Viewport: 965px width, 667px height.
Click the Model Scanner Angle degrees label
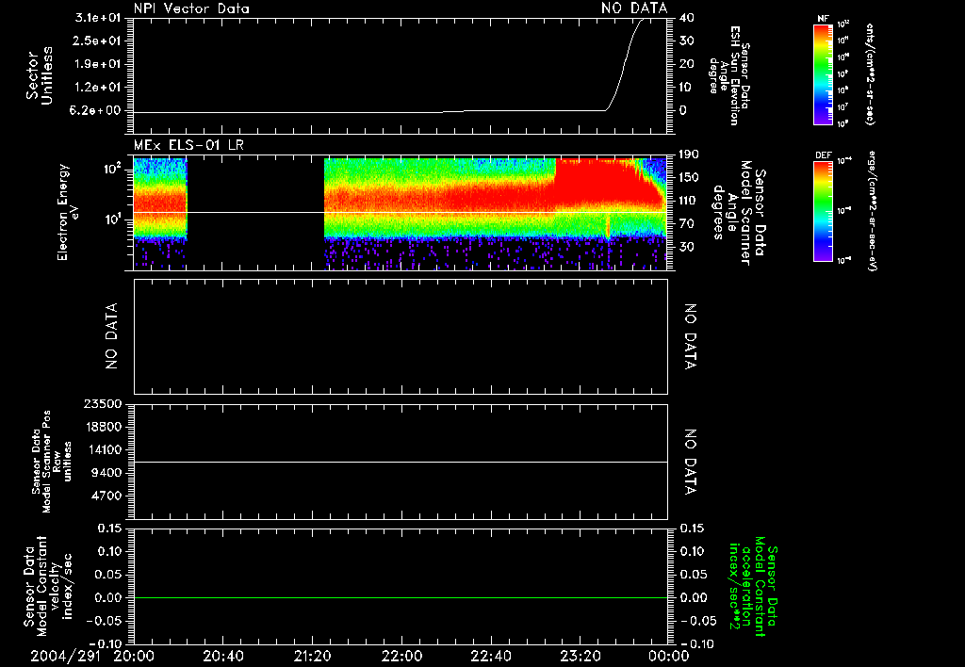click(739, 212)
